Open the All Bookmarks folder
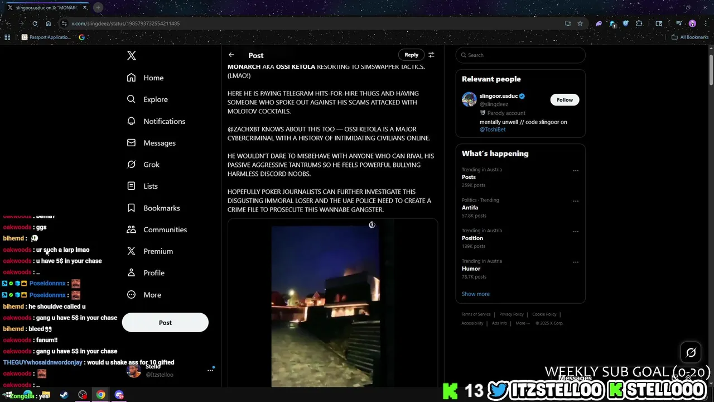The height and width of the screenshot is (402, 714). 690,37
